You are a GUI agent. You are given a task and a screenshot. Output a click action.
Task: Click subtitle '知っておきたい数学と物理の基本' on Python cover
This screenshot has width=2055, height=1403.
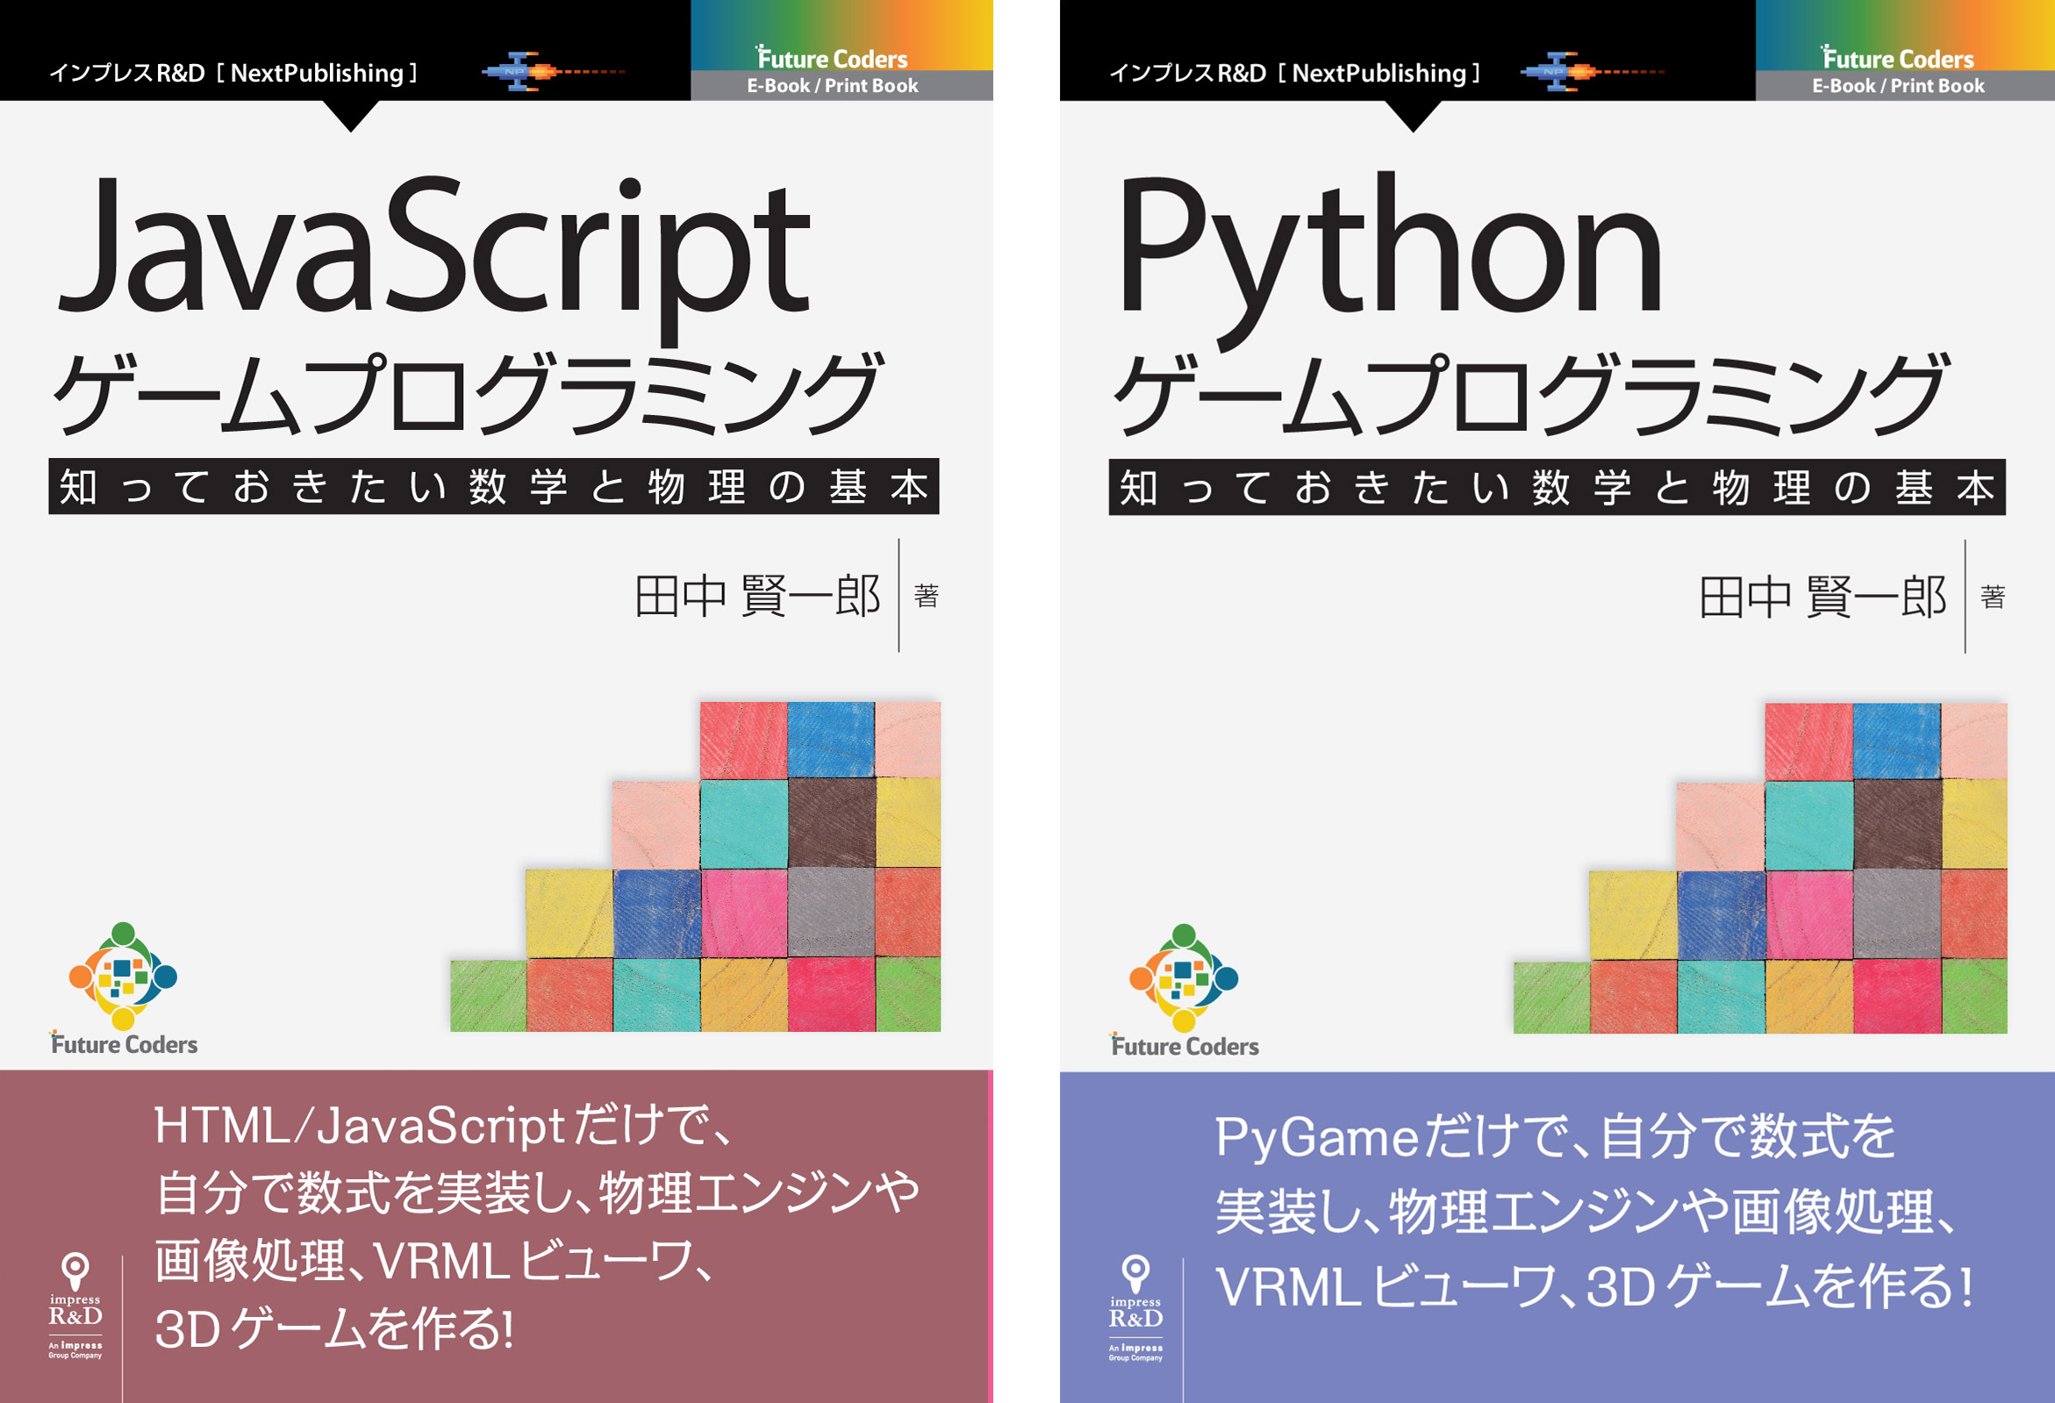(x=1557, y=487)
